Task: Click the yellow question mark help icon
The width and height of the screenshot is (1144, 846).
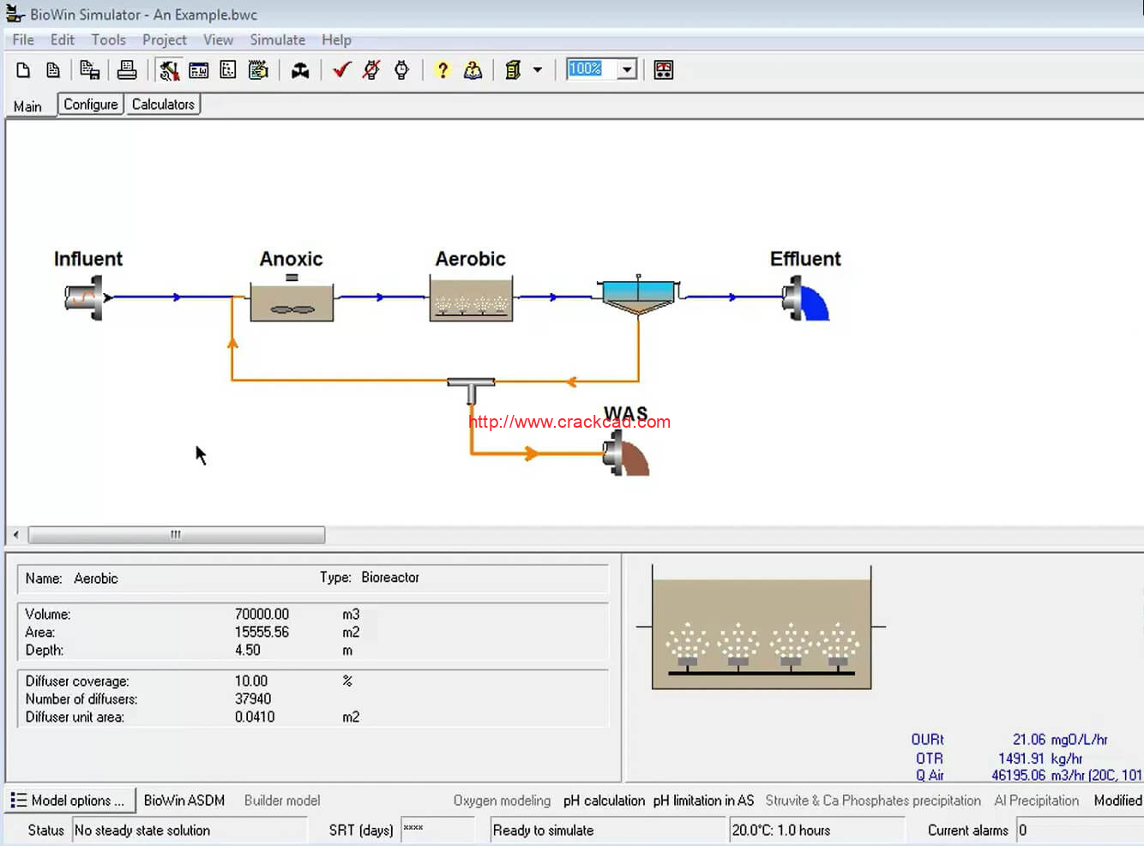Action: pyautogui.click(x=443, y=70)
